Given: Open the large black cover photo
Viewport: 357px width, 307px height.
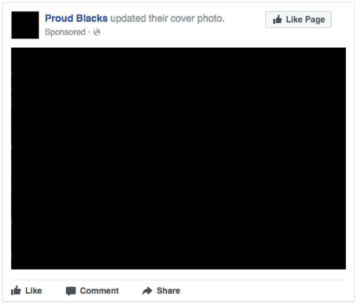Looking at the screenshot, I should click(178, 159).
